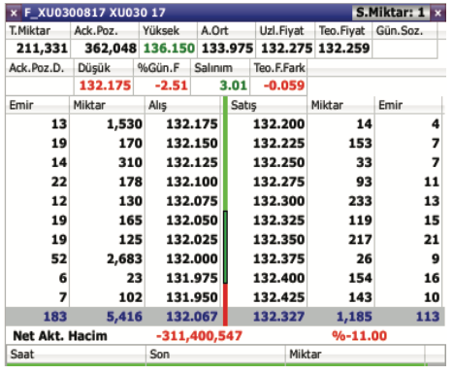Select bid price 132.150
453x374 pixels.
point(192,144)
